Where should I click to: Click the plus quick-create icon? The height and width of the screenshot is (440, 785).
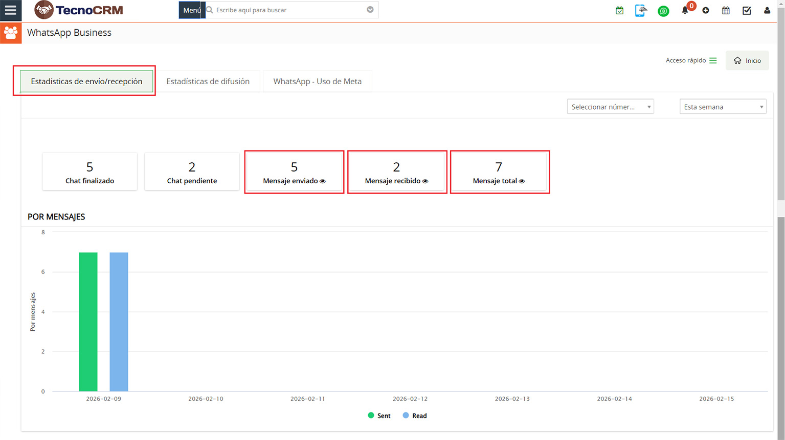pyautogui.click(x=706, y=10)
